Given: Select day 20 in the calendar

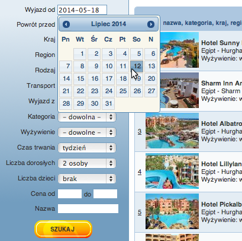Looking at the screenshot, I should point(151,78).
